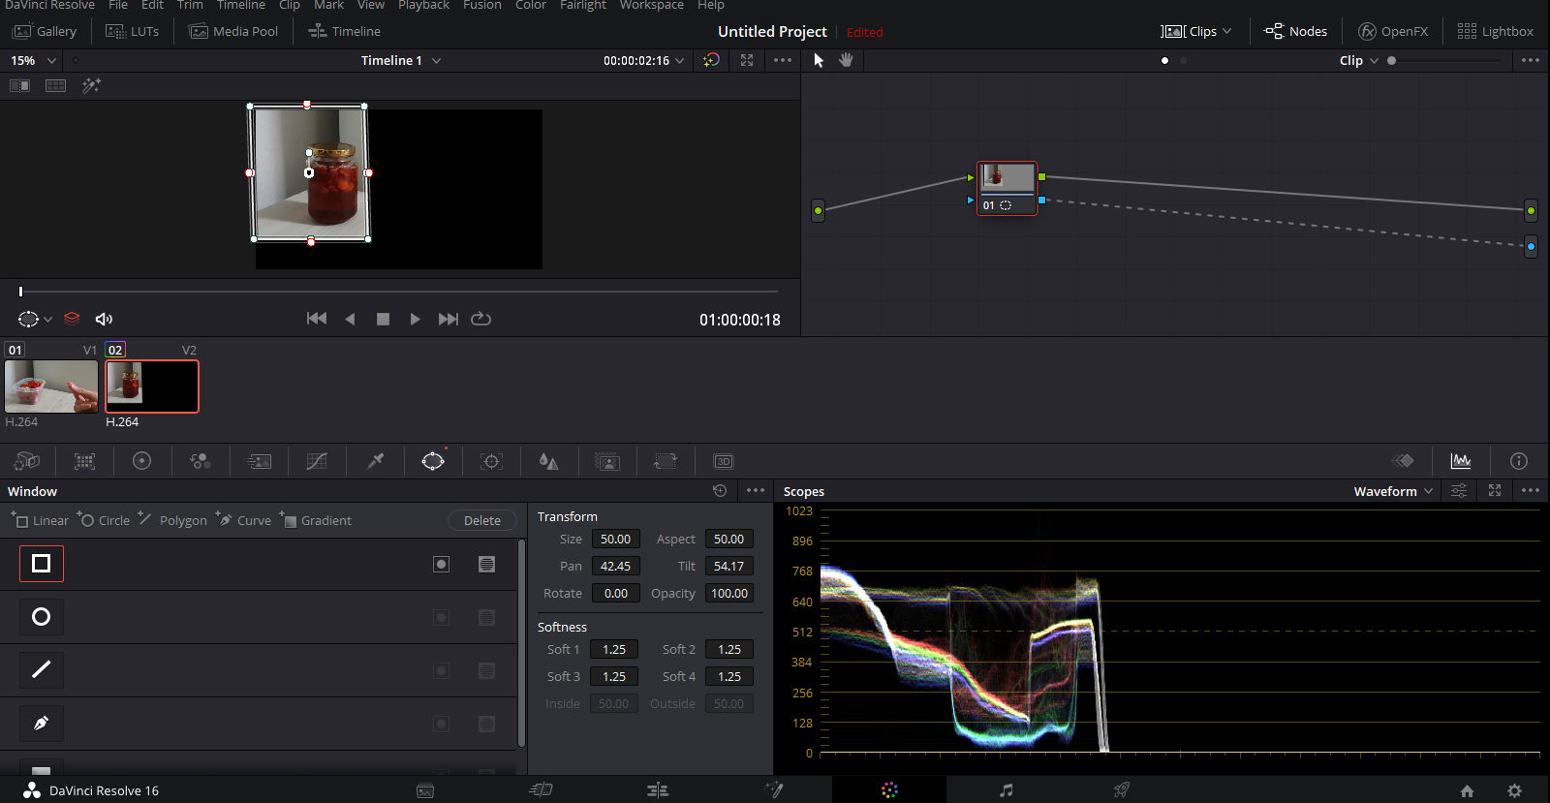The width and height of the screenshot is (1550, 803).
Task: Open the Motion Effects palette
Action: (x=259, y=461)
